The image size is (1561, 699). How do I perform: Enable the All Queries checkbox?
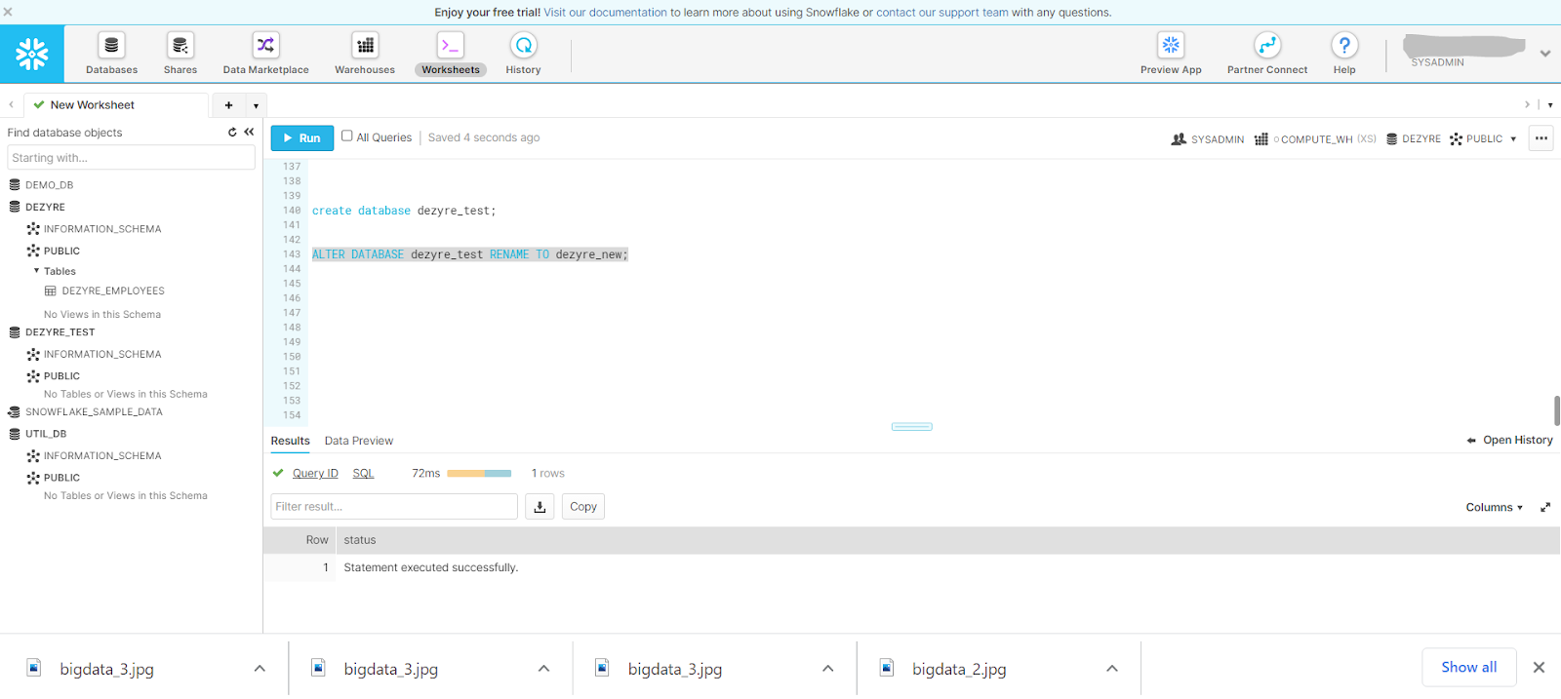tap(346, 136)
